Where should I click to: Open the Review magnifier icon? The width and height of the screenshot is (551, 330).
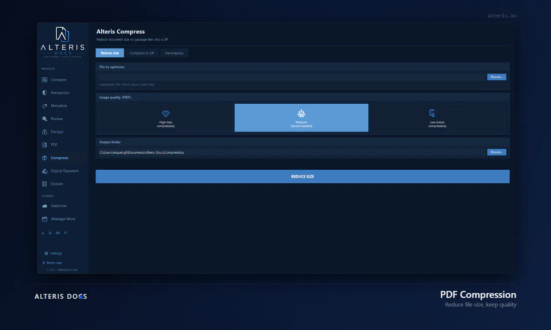point(45,119)
